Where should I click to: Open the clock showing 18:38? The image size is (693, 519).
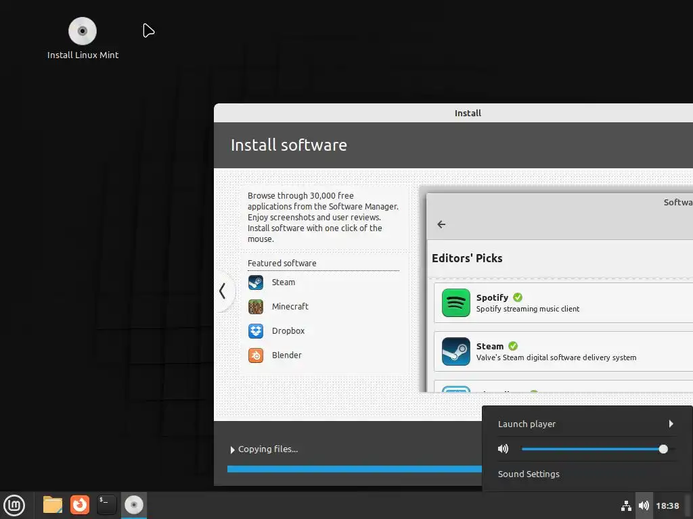pos(667,505)
